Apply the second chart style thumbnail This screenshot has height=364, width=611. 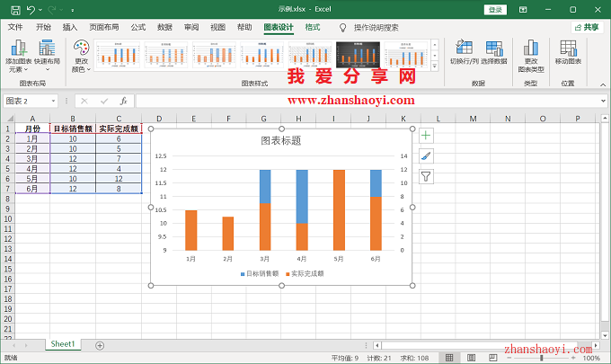click(165, 55)
